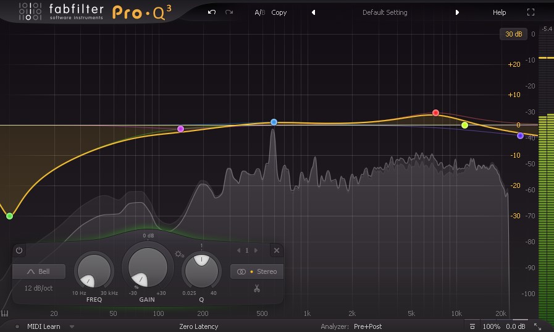The image size is (554, 332).
Task: Open the Help menu
Action: pos(499,12)
